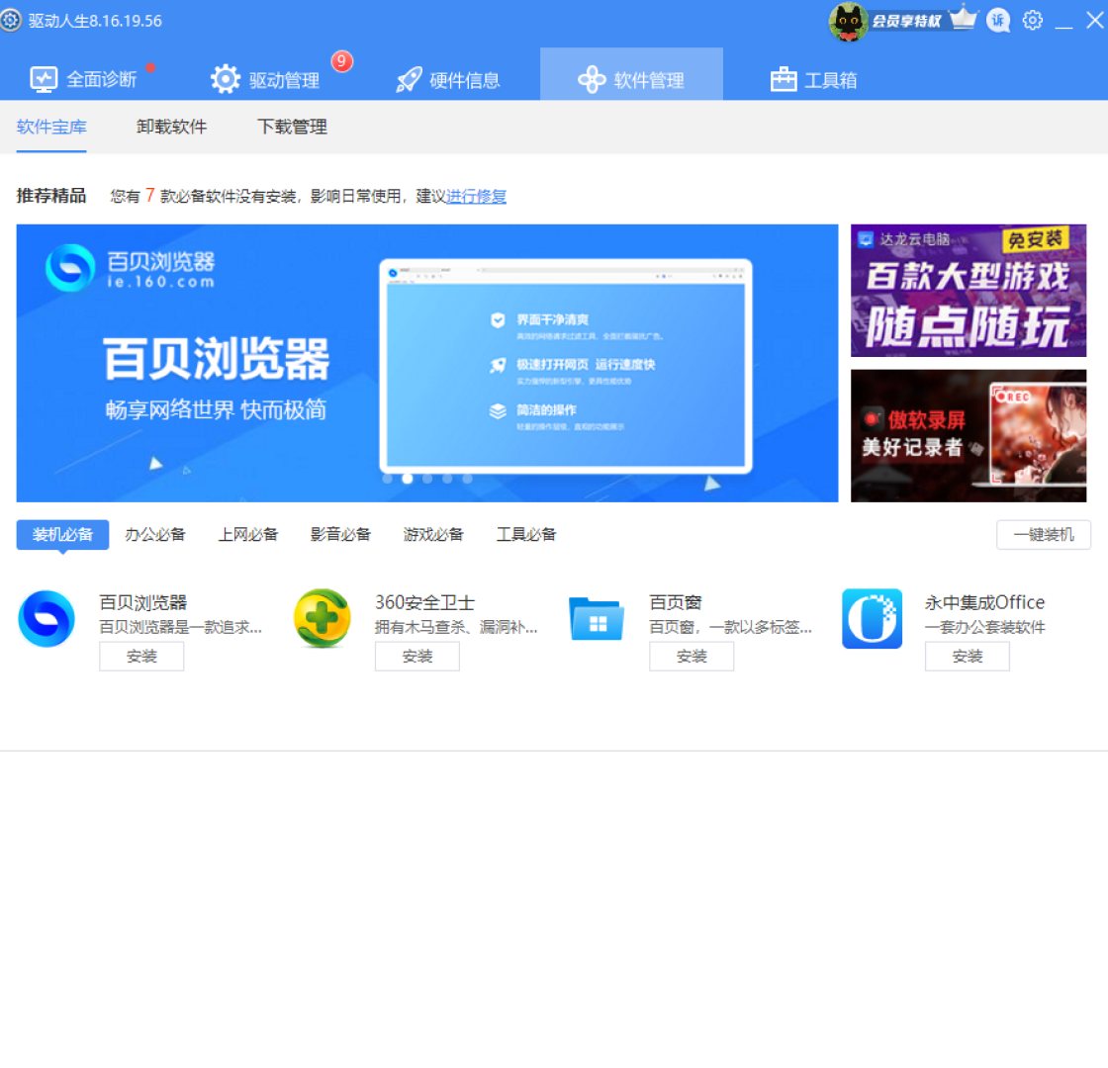Screen dimensions: 1108x1068
Task: Switch to 驱动管理 tab
Action: pyautogui.click(x=266, y=79)
